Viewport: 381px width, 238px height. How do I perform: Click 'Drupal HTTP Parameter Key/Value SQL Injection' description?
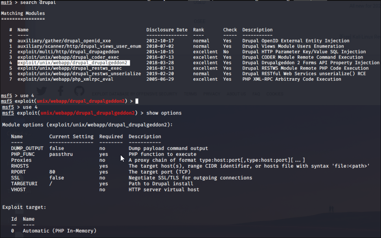[304, 52]
